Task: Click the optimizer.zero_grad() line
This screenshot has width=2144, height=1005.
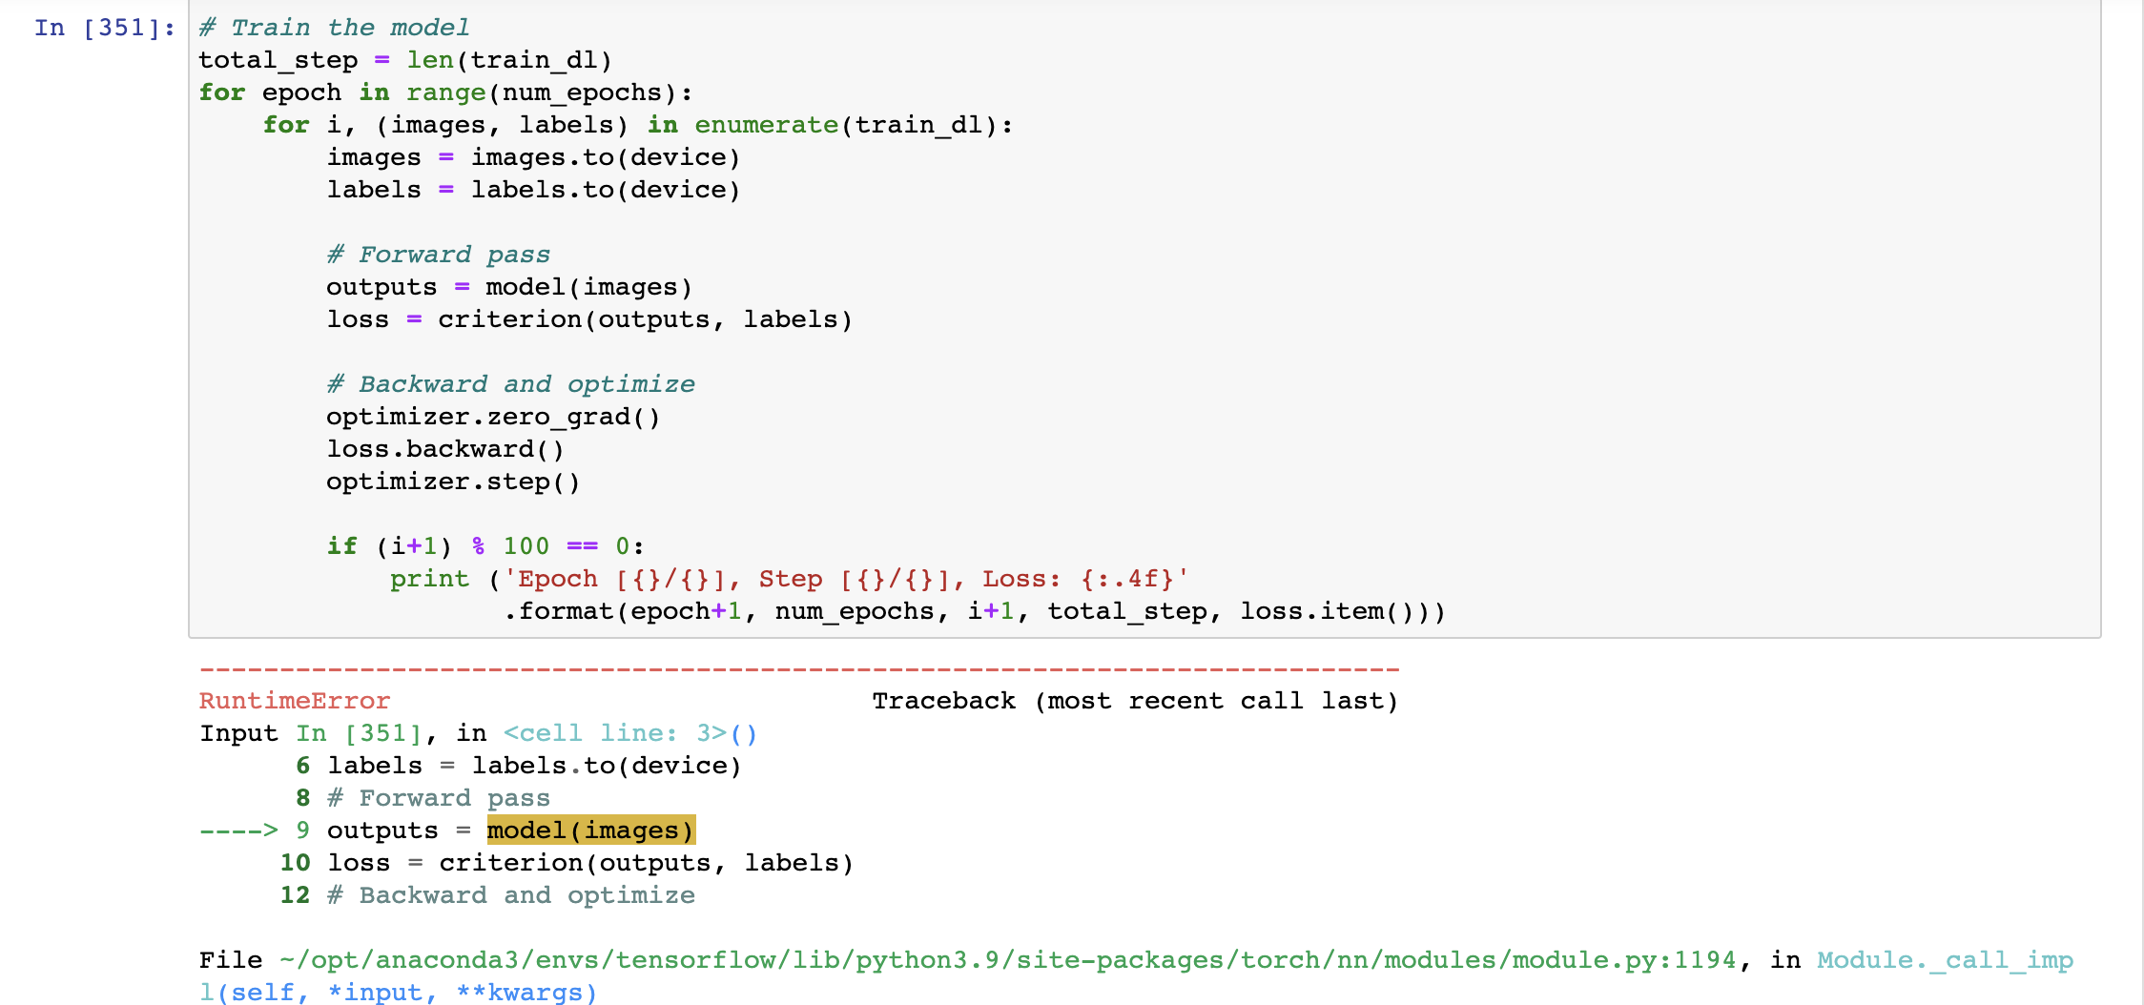Action: tap(492, 417)
